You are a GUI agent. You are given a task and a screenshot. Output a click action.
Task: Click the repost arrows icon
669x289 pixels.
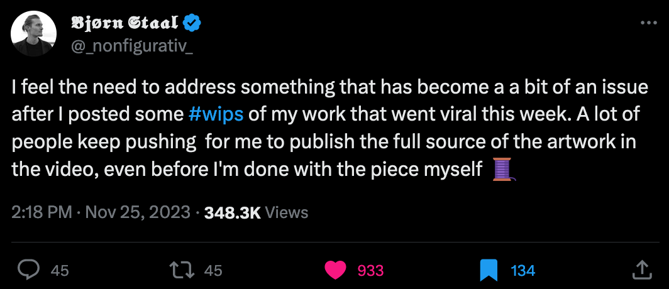coord(182,270)
